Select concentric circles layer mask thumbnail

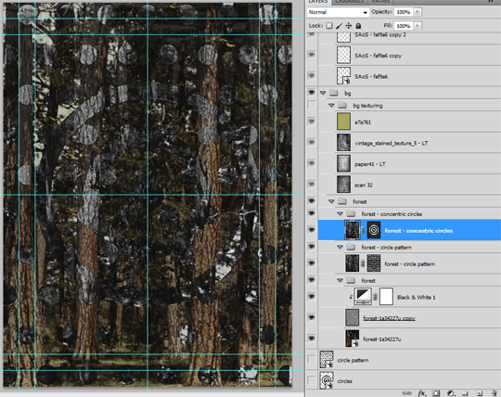click(374, 230)
